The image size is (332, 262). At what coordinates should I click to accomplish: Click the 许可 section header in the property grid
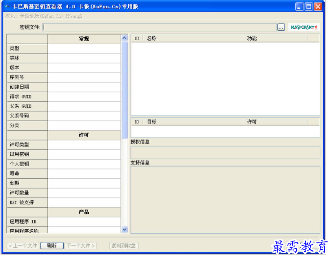tap(84, 135)
